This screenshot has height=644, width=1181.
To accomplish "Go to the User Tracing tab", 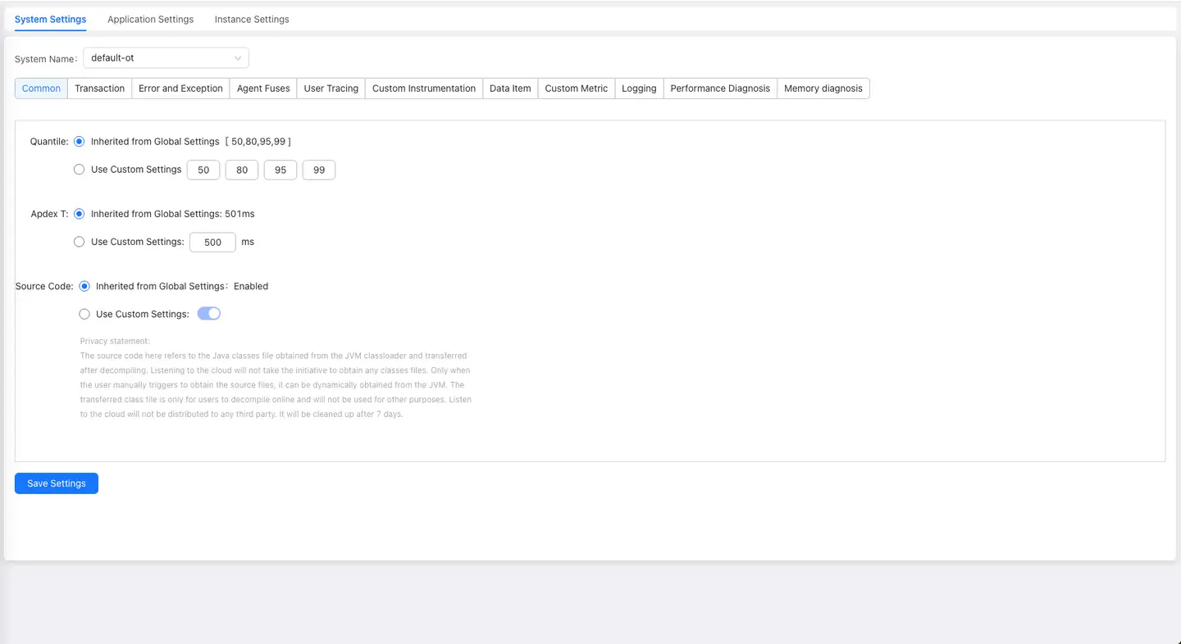I will [331, 88].
